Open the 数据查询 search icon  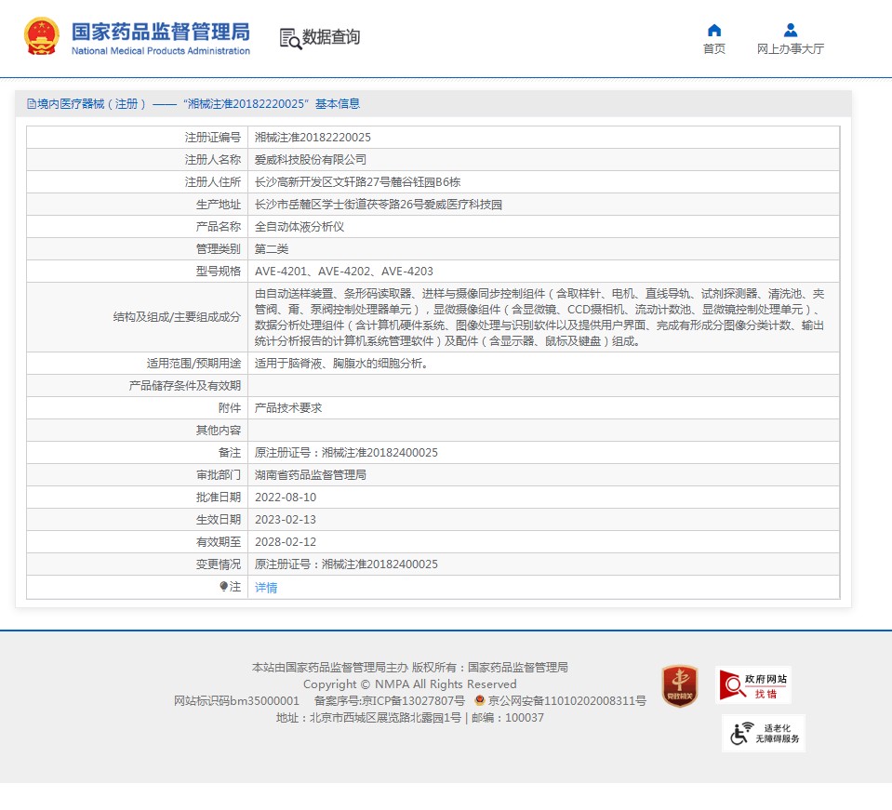(x=291, y=39)
